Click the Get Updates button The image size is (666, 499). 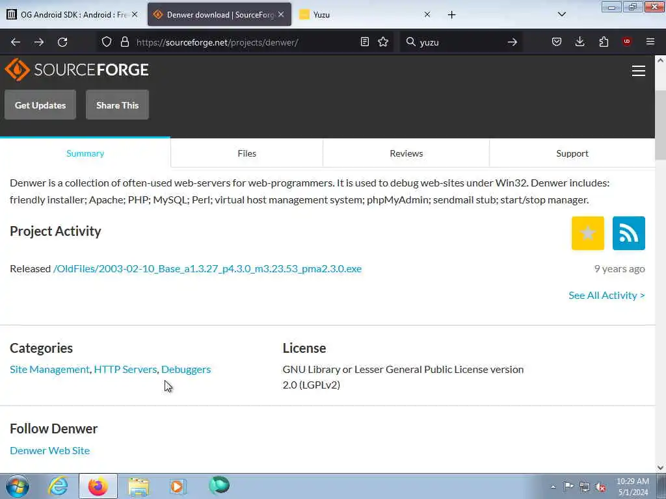[x=40, y=105]
